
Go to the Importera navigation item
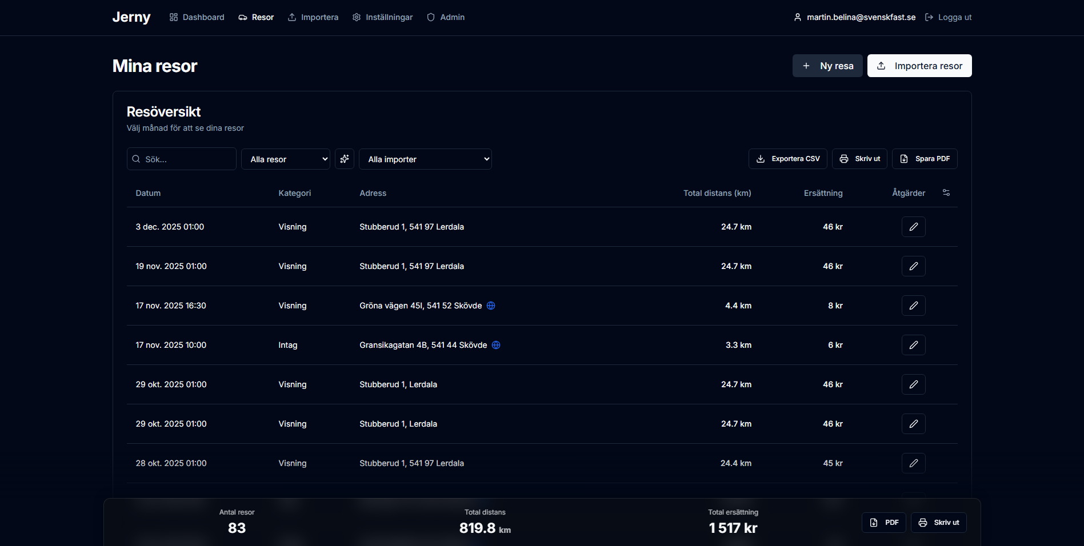tap(313, 17)
